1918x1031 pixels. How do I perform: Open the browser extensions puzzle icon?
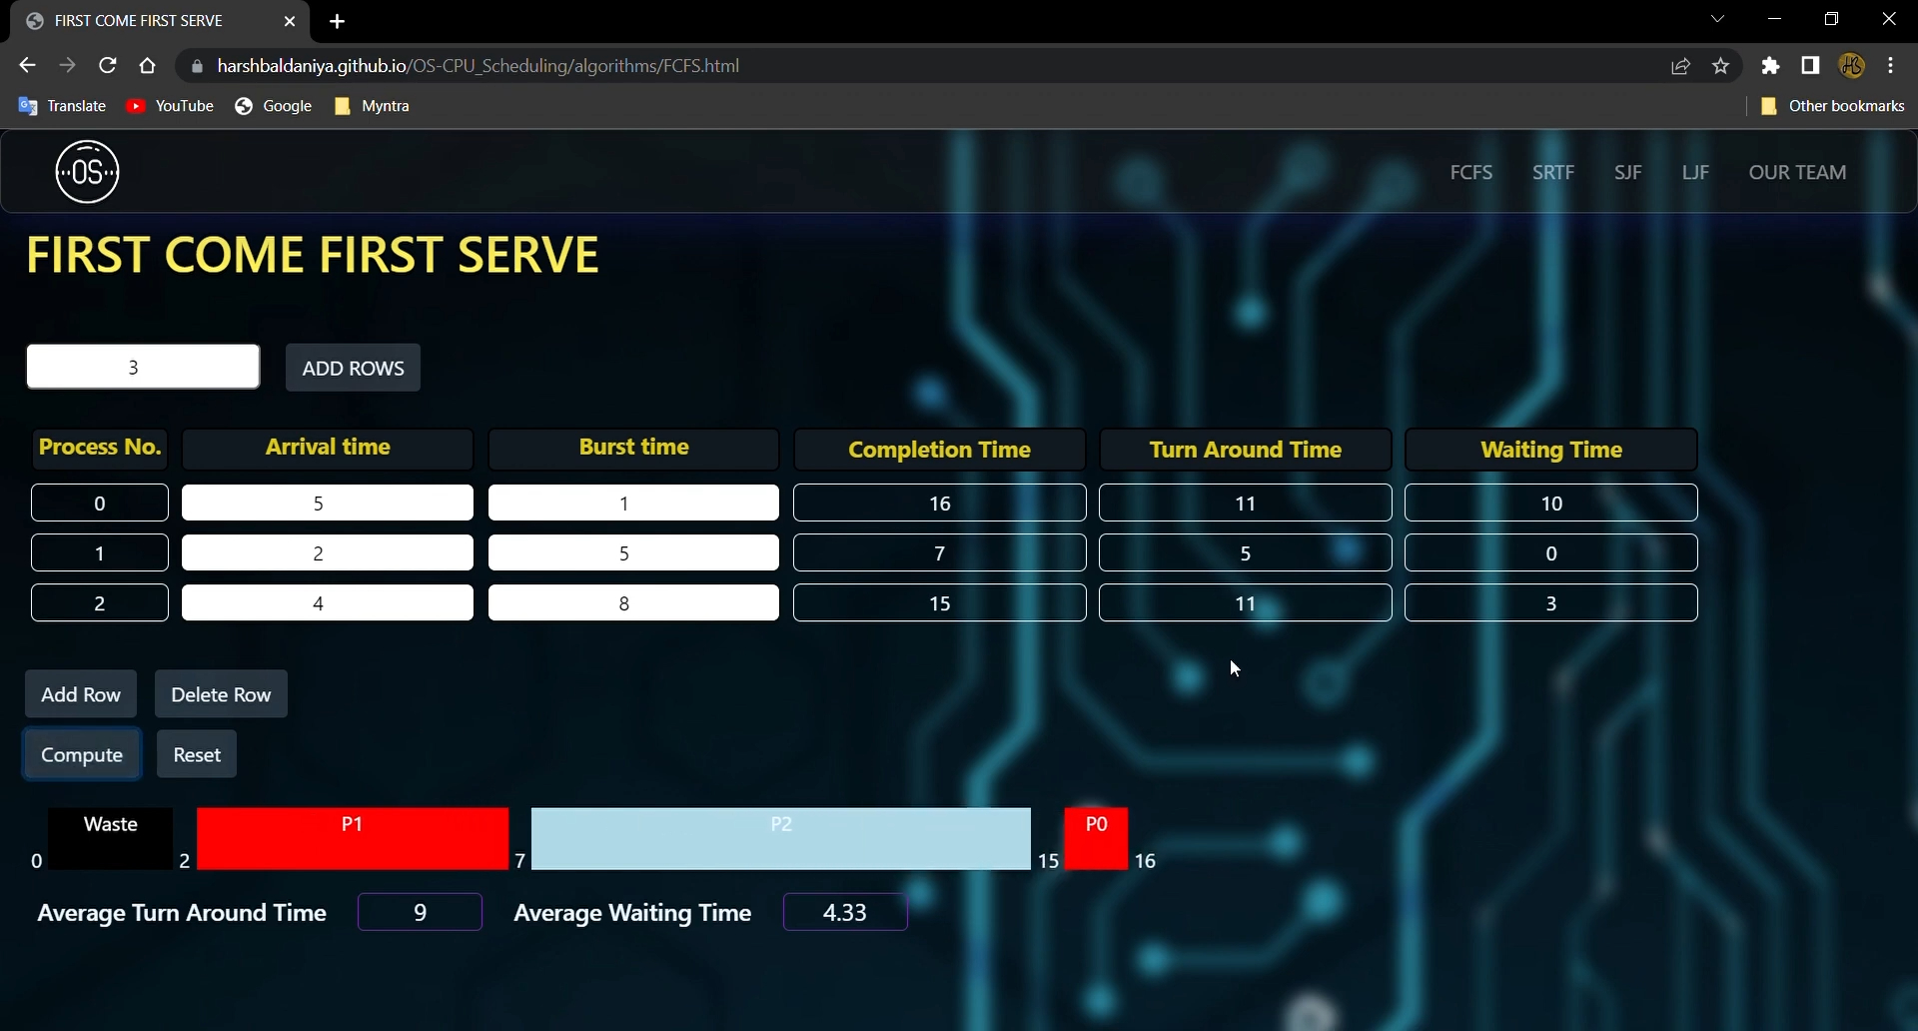pos(1770,65)
